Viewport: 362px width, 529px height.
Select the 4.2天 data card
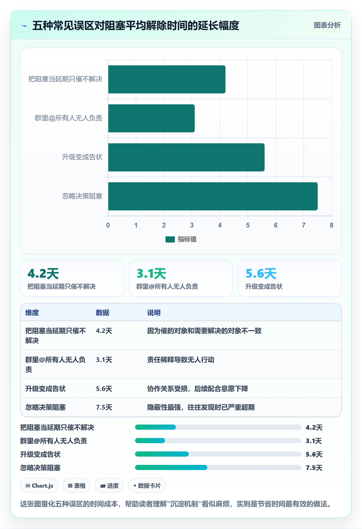(72, 278)
